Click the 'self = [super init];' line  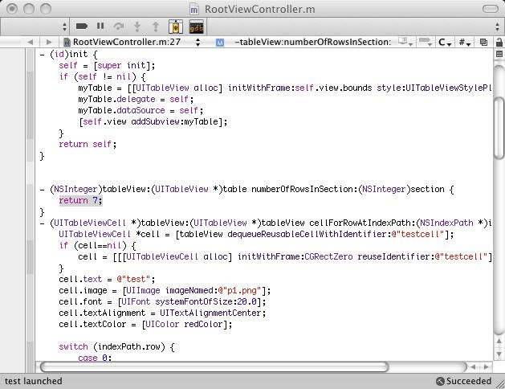(x=107, y=65)
